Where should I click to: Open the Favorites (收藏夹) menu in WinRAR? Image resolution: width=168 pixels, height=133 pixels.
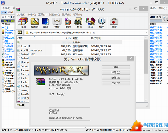pyautogui.click(x=54, y=14)
